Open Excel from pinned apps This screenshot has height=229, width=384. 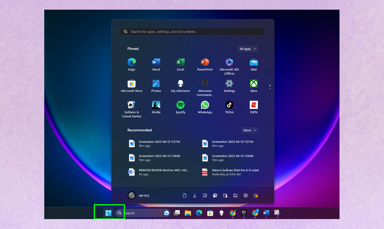[x=181, y=65]
